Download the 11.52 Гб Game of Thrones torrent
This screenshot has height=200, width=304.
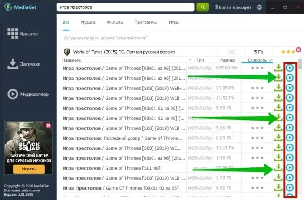[278, 98]
